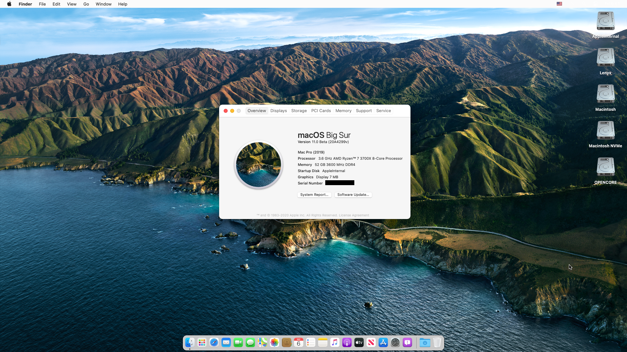Open the Edit menu

pos(56,4)
